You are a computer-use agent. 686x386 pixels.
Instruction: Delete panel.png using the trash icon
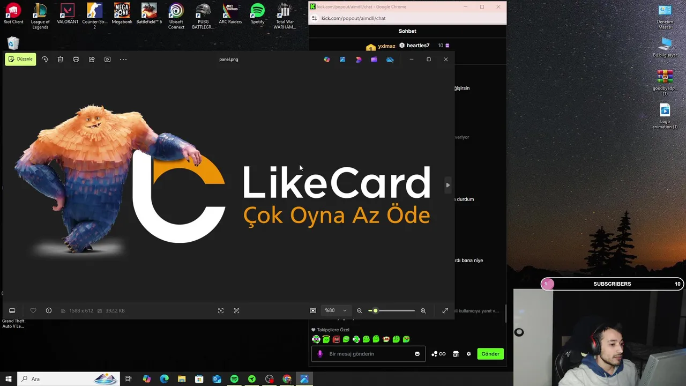(60, 60)
